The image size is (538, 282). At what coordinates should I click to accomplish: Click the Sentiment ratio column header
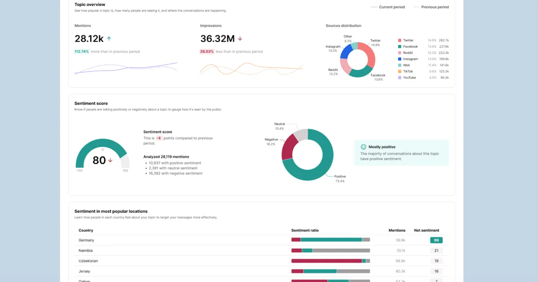[305, 231]
